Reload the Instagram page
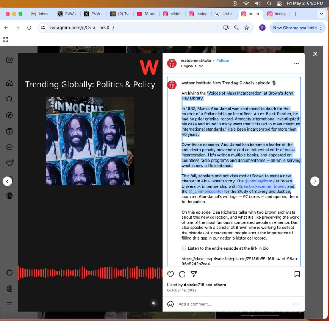329x321 pixels. tap(29, 28)
